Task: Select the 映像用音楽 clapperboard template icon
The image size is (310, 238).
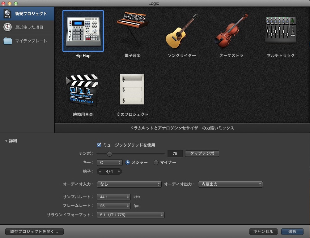Action: click(x=82, y=90)
